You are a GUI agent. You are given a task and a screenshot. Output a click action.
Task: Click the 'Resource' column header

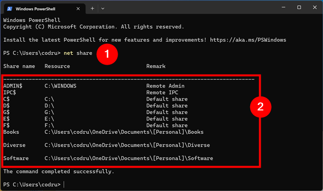click(57, 66)
